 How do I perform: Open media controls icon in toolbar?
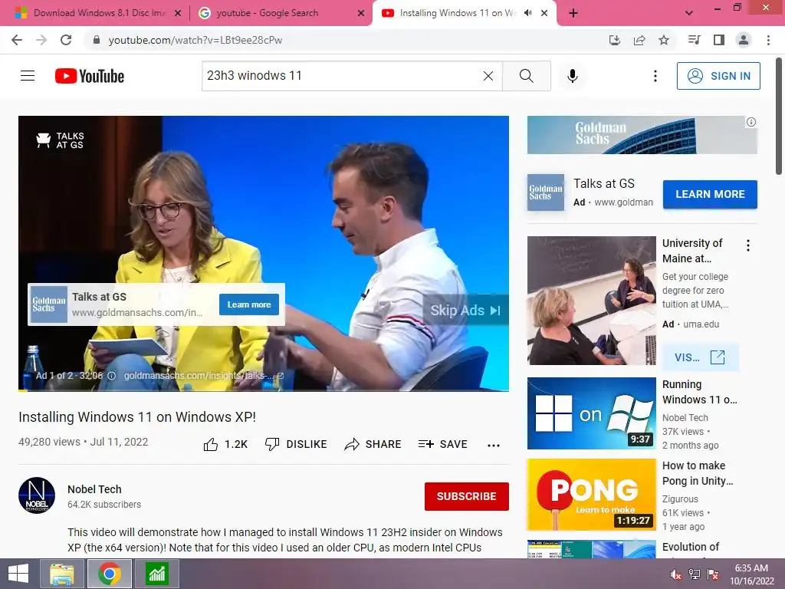(694, 40)
